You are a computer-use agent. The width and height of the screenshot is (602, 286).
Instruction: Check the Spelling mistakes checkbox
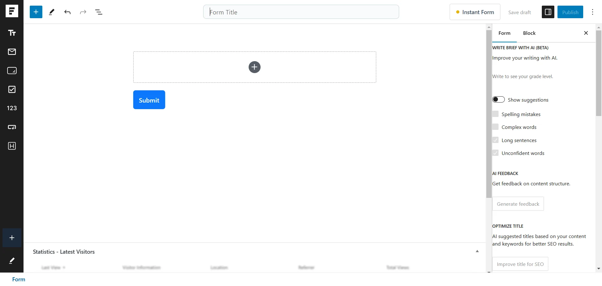[x=496, y=114]
